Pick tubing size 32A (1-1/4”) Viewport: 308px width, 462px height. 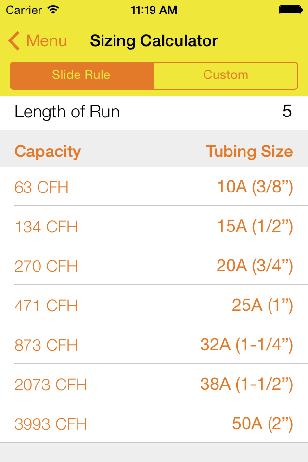coord(246,345)
